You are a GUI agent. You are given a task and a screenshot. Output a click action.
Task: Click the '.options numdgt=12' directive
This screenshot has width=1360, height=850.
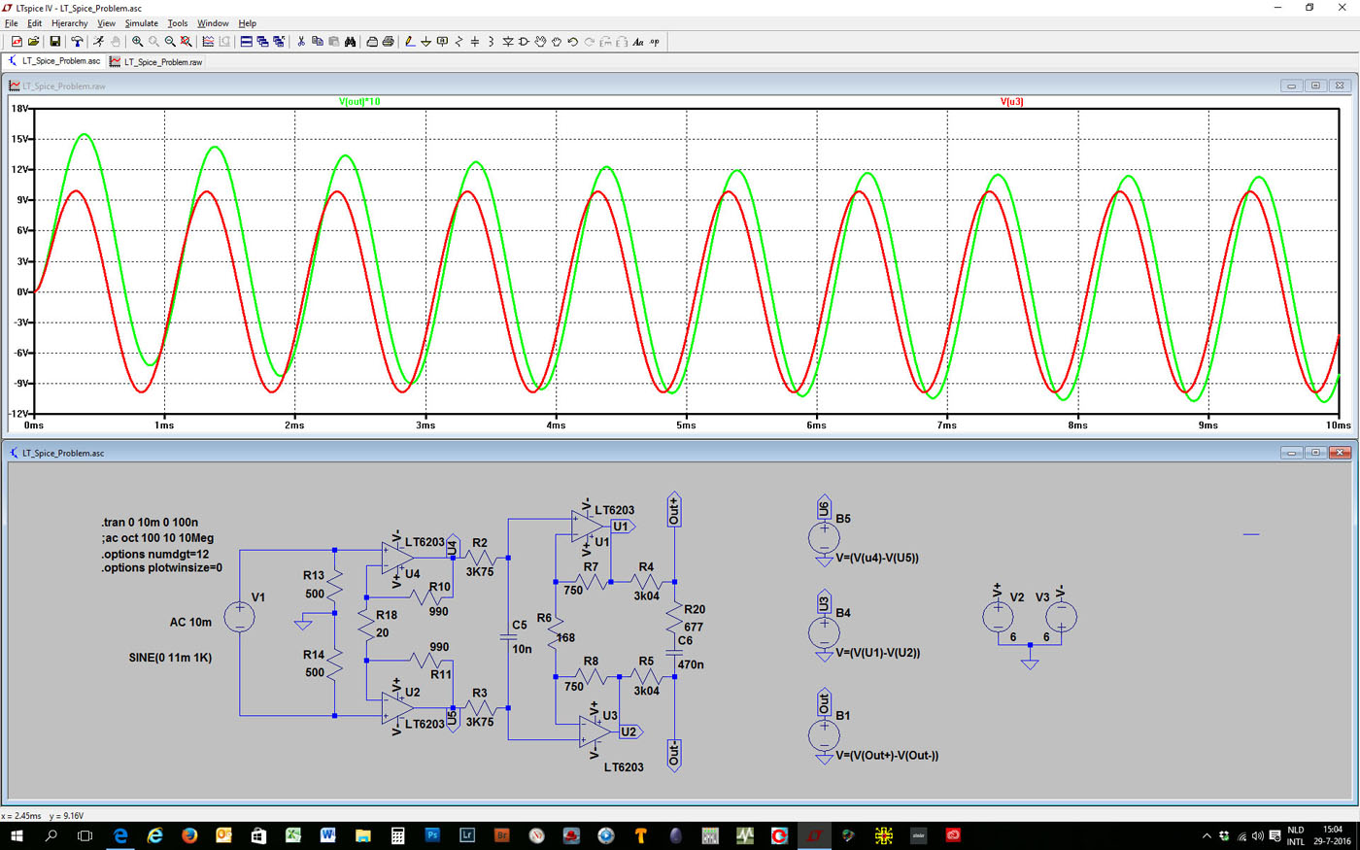(155, 554)
